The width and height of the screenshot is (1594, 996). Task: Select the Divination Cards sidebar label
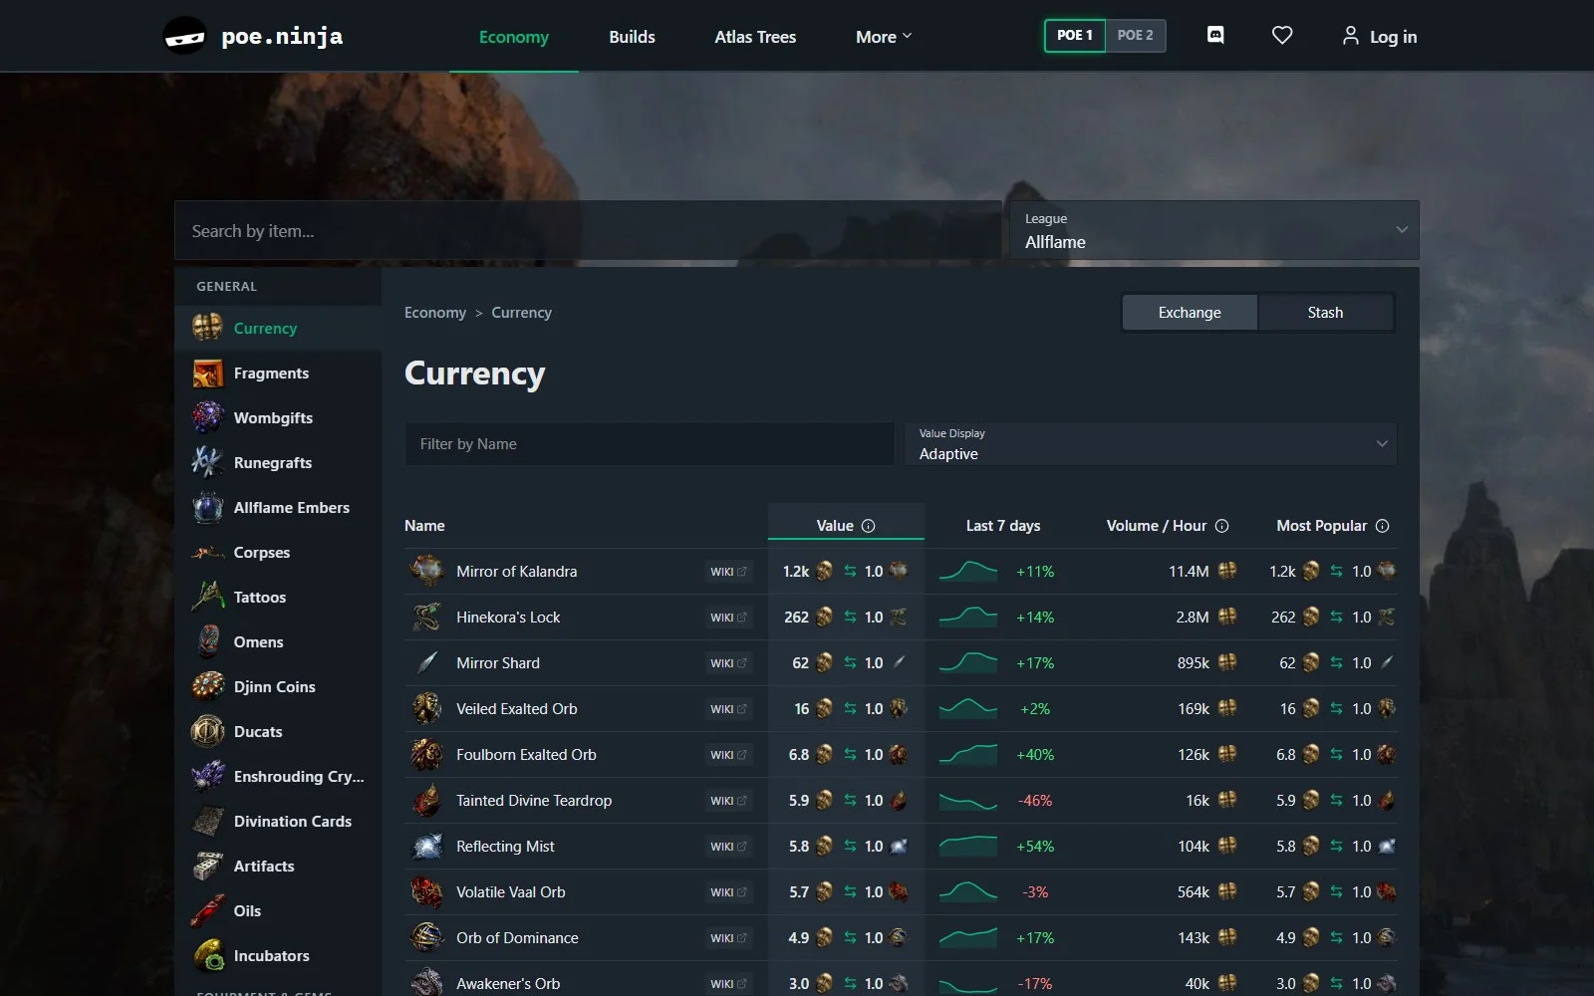(x=293, y=821)
